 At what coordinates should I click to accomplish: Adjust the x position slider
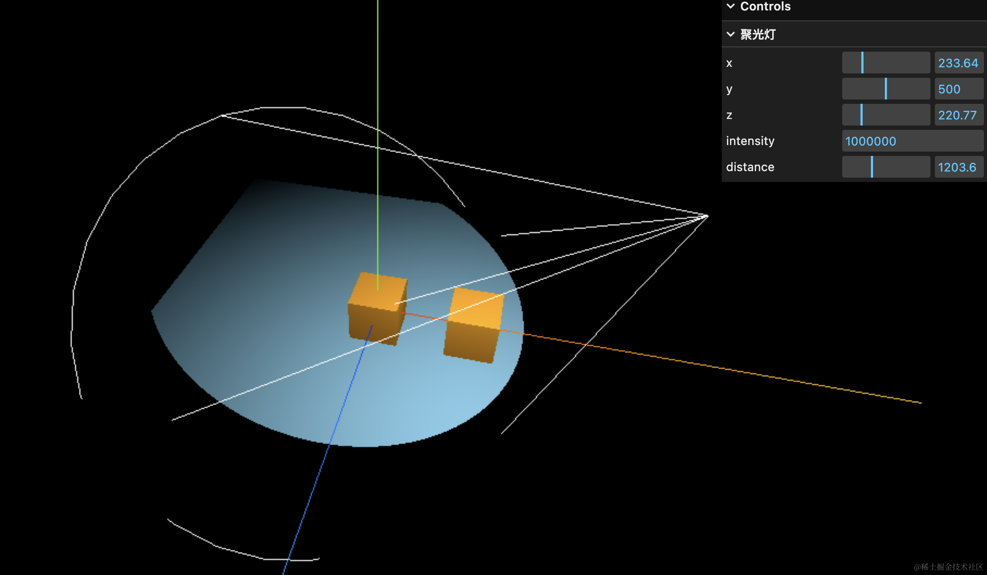coord(886,63)
